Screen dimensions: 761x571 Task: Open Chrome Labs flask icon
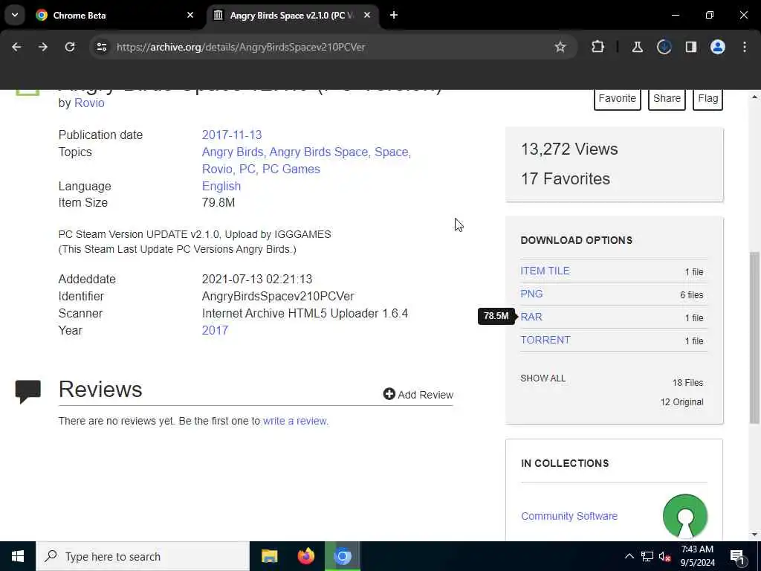(x=637, y=47)
